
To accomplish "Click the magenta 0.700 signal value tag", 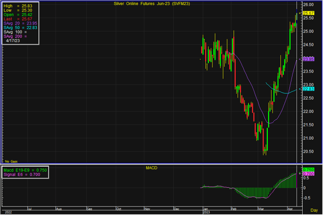I will point(308,174).
